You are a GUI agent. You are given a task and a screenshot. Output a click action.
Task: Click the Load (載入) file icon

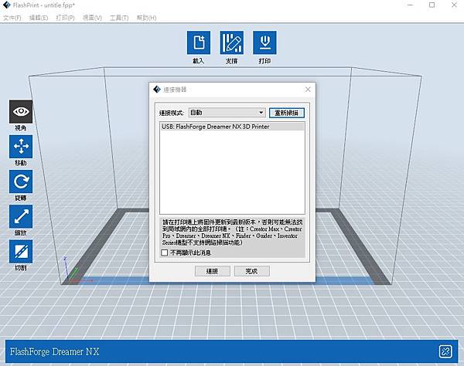tap(199, 42)
